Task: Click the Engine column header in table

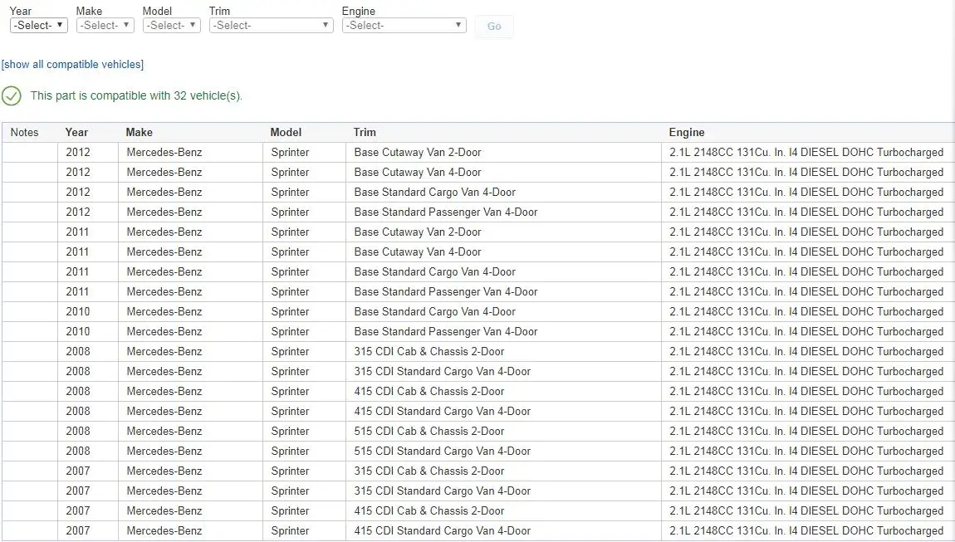Action: [687, 132]
